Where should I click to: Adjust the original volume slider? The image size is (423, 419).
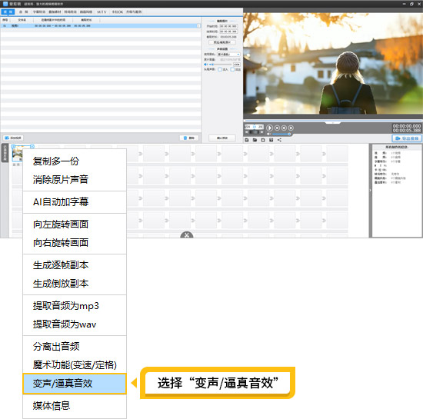click(x=221, y=65)
